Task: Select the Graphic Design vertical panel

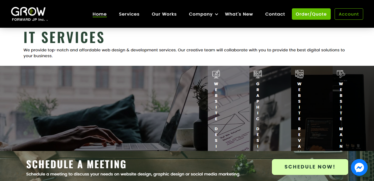Action: [x=270, y=109]
